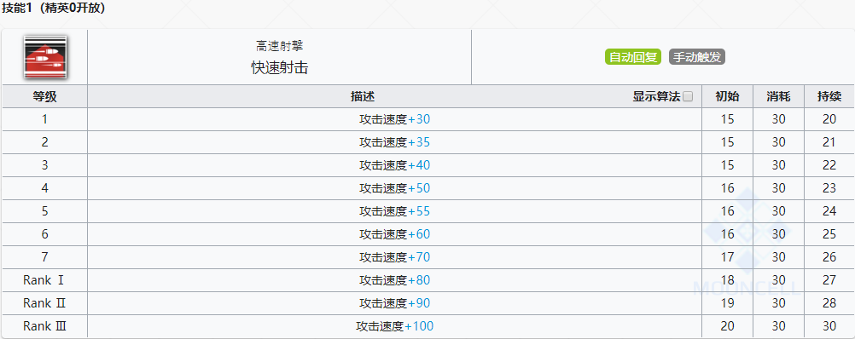Click duration value 25 in level 6 row
Viewport: 855px width, 339px height.
click(829, 234)
